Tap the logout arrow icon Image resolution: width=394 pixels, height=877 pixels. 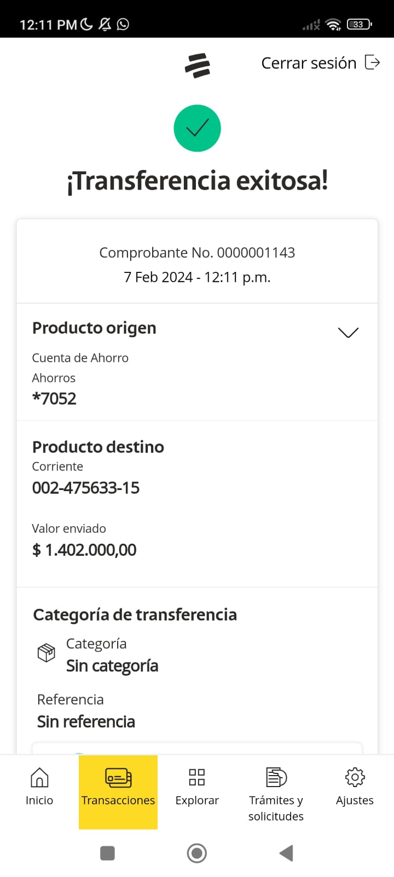[372, 62]
